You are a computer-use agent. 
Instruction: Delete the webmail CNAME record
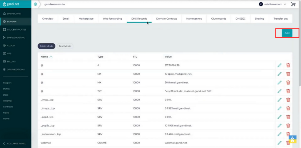pos(288,143)
